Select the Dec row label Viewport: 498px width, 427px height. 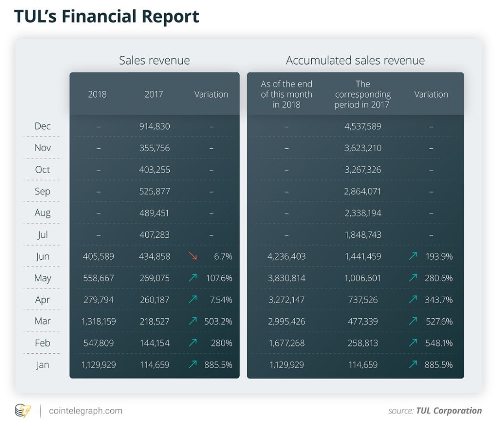click(x=42, y=126)
